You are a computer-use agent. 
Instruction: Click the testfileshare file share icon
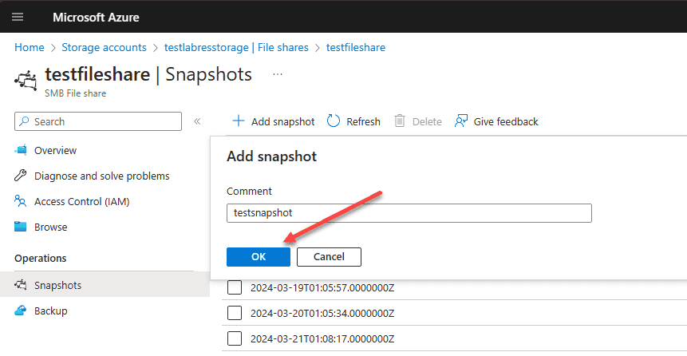(x=26, y=80)
